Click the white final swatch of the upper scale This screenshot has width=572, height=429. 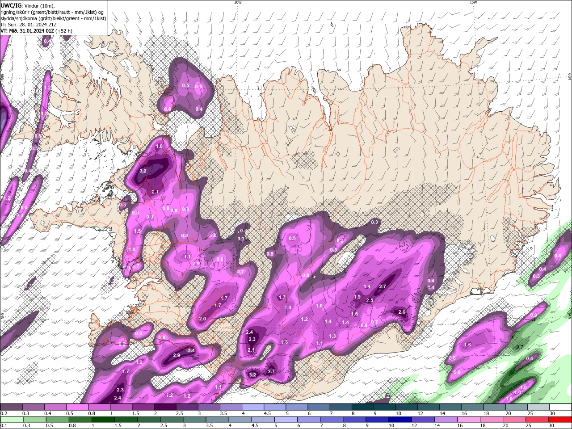tap(560, 407)
